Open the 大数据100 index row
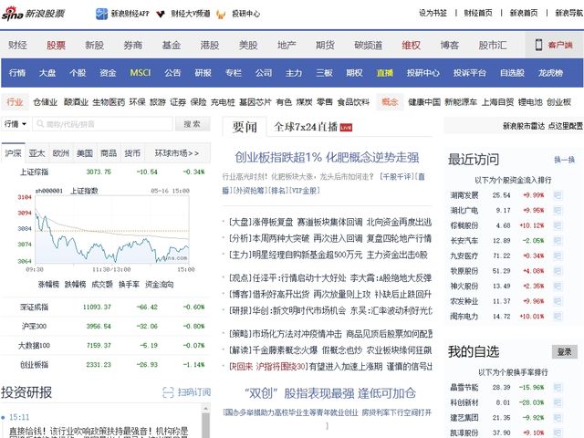Screen dimensions: 584x438 106,346
